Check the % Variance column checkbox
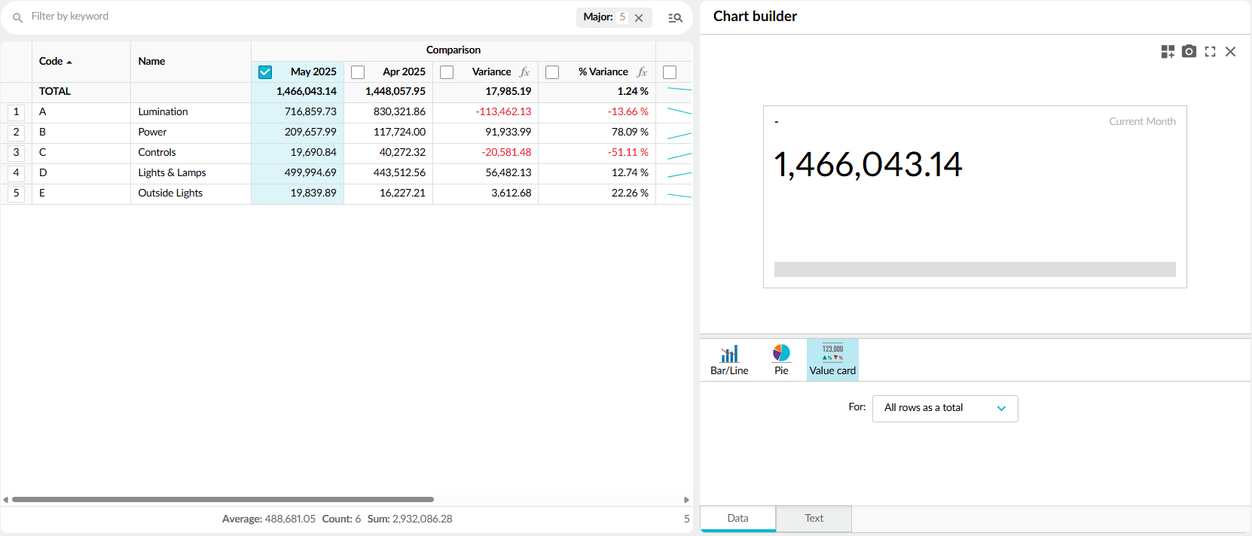 point(552,72)
